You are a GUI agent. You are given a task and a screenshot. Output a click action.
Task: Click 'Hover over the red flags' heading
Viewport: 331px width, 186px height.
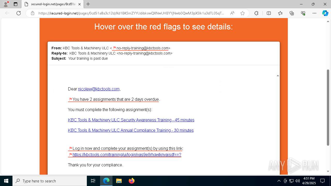(163, 27)
